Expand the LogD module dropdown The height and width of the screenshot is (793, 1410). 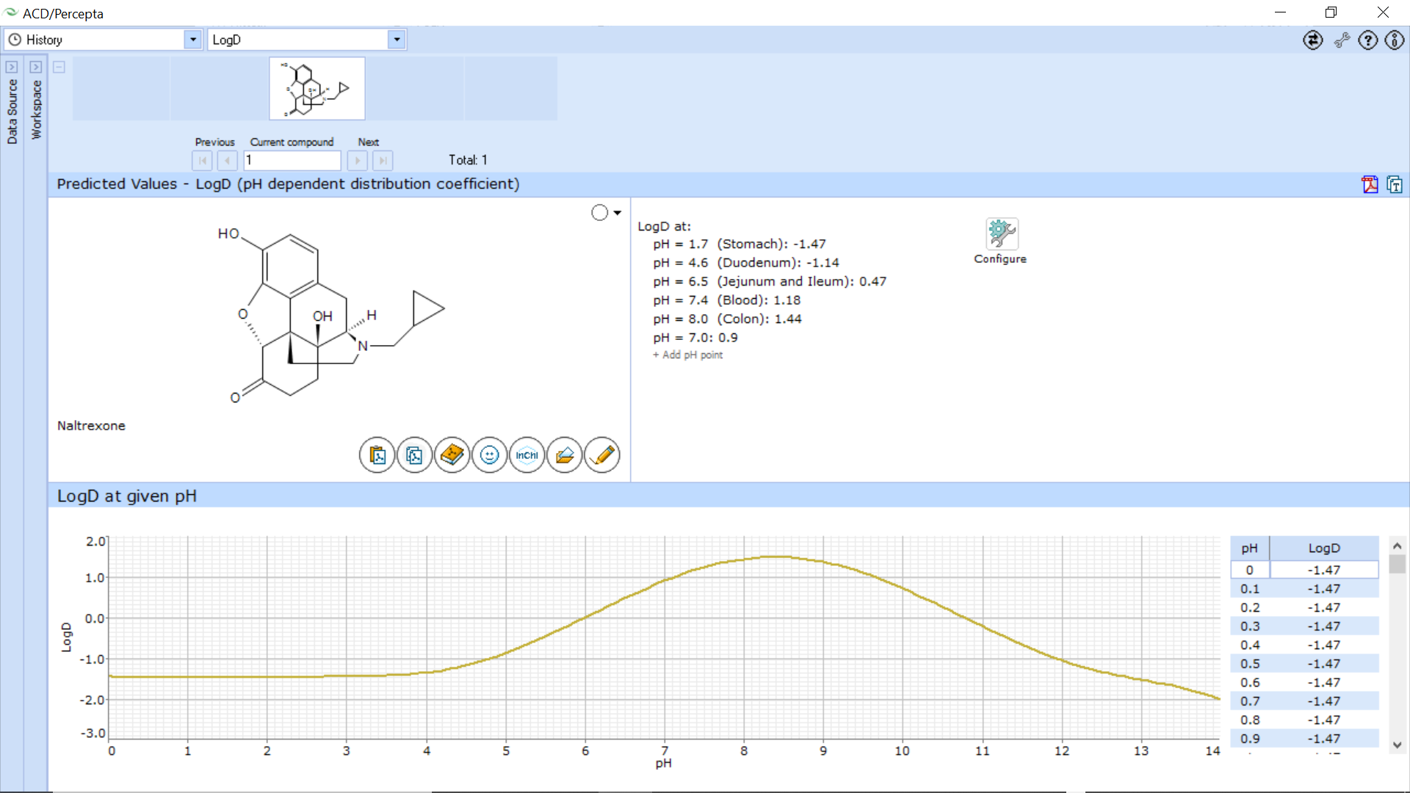397,40
